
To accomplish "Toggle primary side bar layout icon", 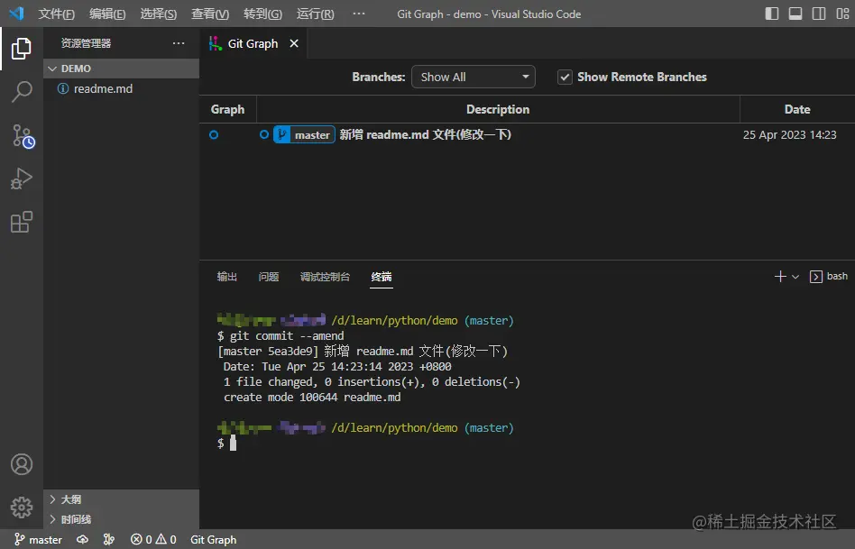I will [x=771, y=14].
